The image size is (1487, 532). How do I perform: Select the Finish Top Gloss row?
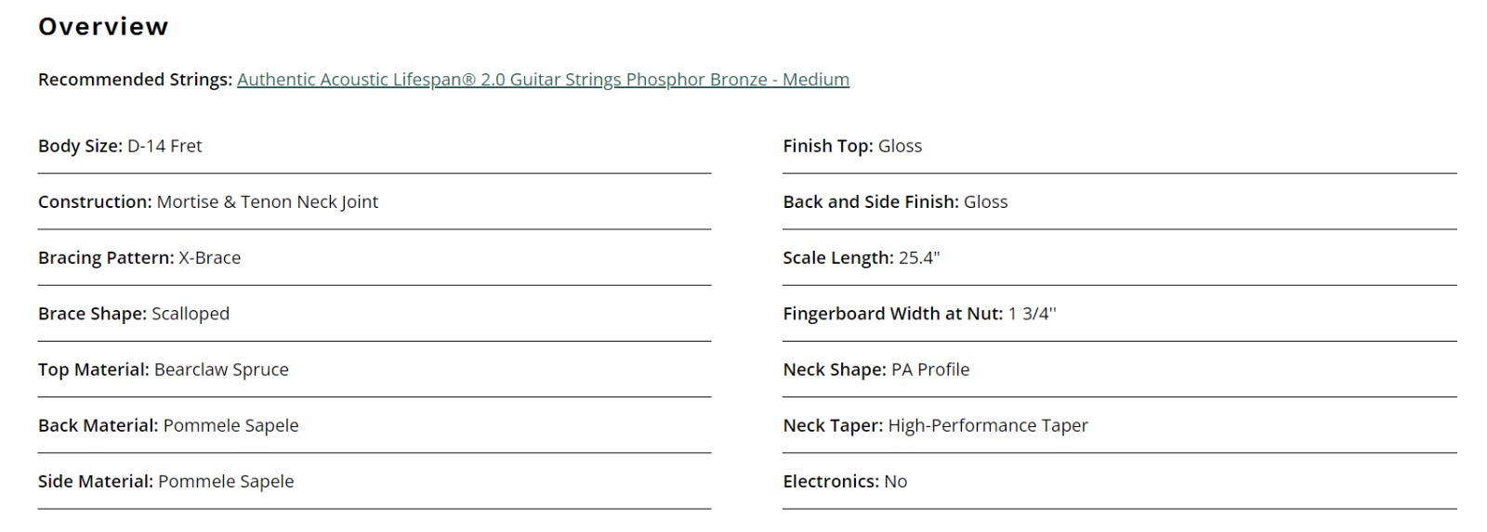[x=1120, y=146]
